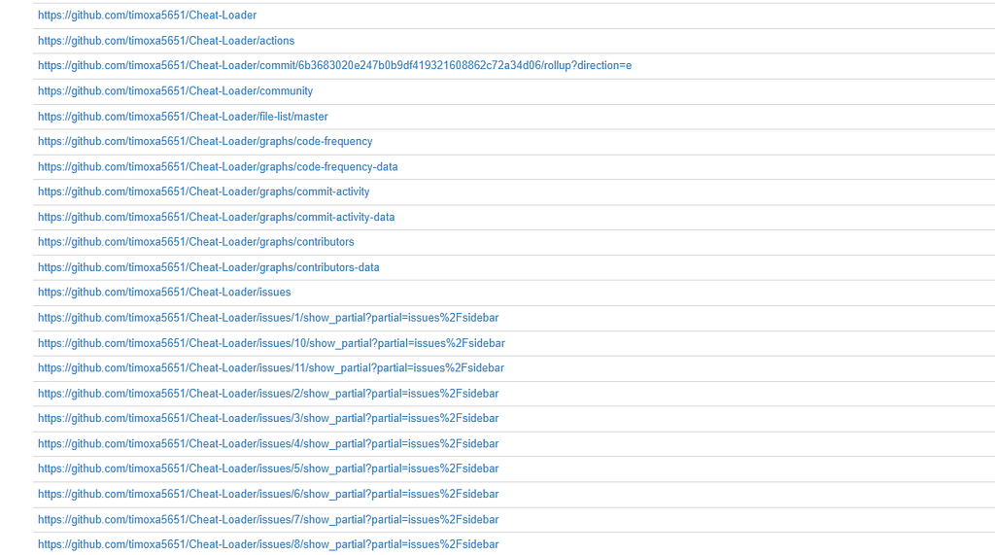The width and height of the screenshot is (995, 555).
Task: Open the graphs/commit-activity-data link
Action: (217, 217)
